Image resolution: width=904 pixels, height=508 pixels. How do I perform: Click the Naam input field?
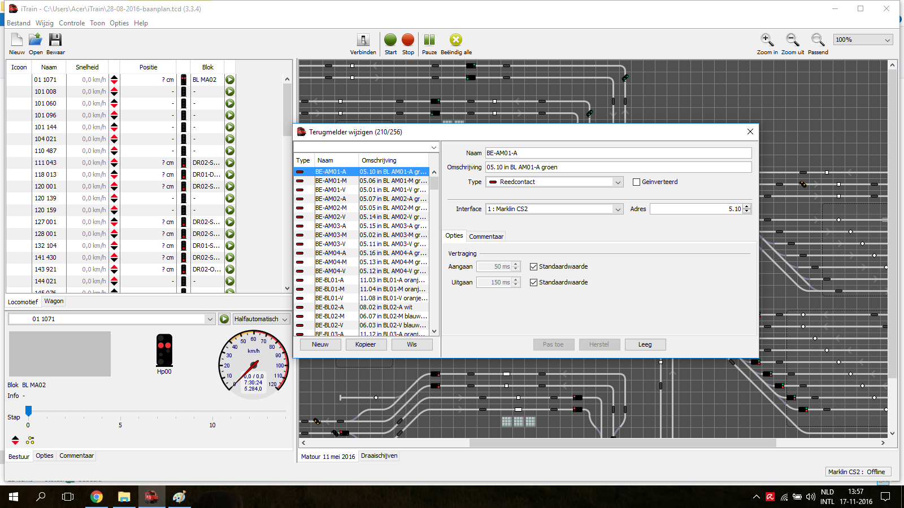[618, 153]
